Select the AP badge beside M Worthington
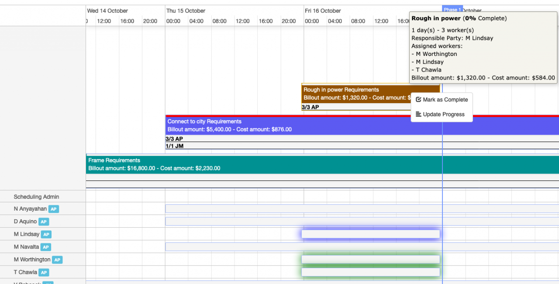This screenshot has height=284, width=559. coord(57,260)
